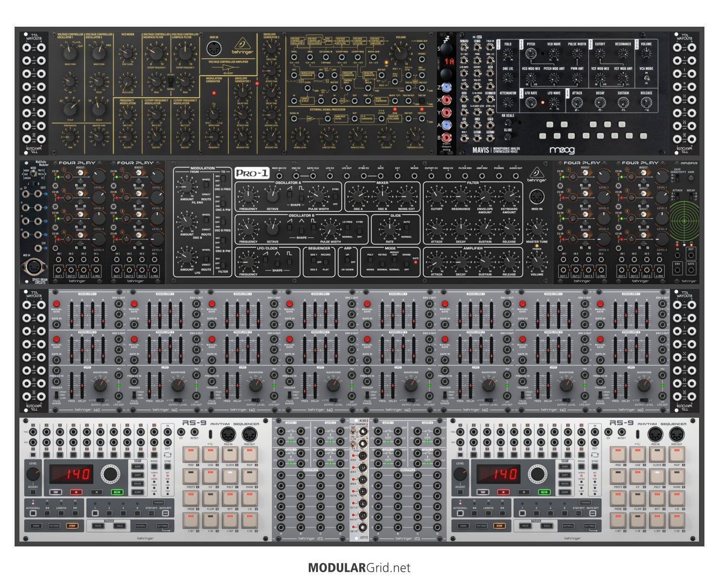
Task: Flip the Mavis VCA MODE switch
Action: pyautogui.click(x=646, y=78)
